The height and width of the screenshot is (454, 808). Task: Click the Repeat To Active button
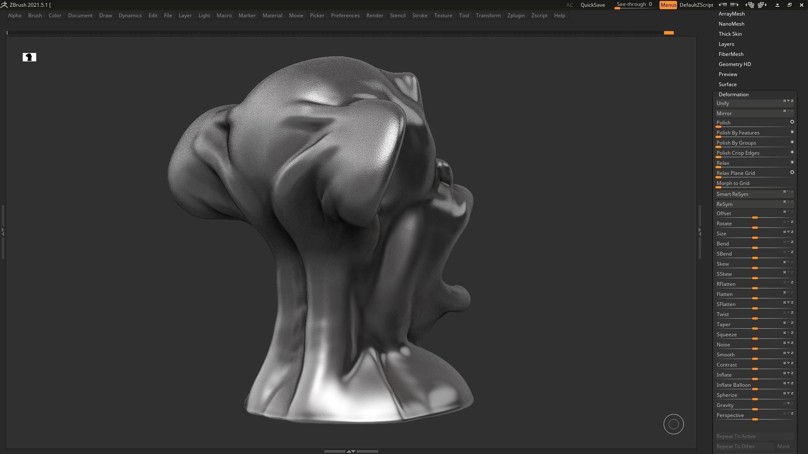(755, 436)
